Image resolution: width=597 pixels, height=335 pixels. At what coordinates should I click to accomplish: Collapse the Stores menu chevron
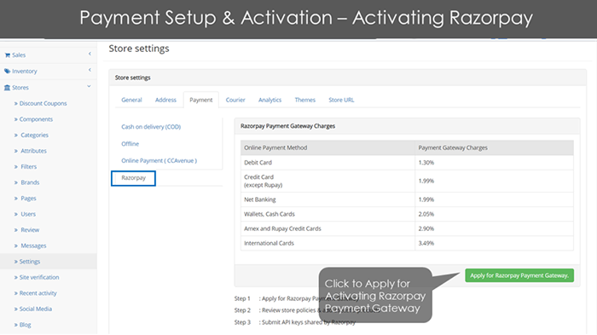pyautogui.click(x=89, y=86)
